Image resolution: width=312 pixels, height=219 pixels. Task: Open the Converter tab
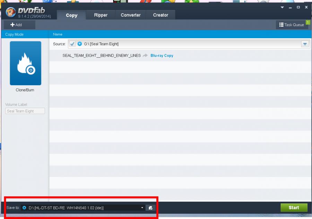131,15
